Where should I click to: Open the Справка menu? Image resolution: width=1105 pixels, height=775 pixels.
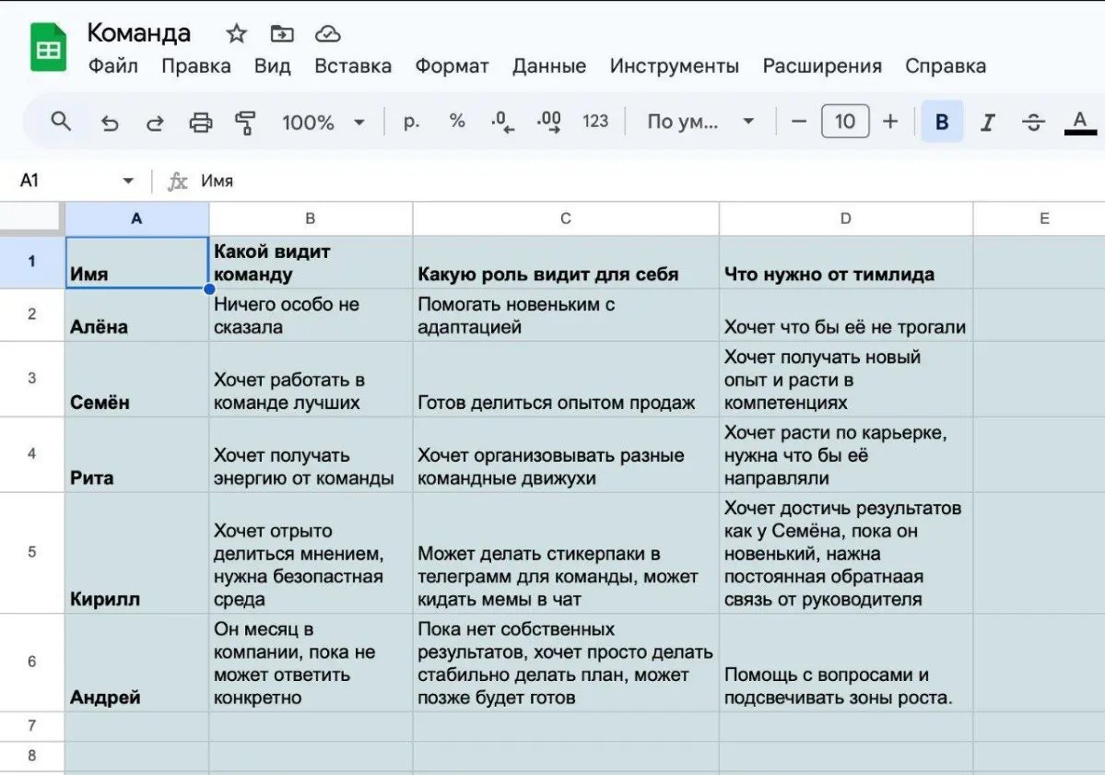click(x=945, y=66)
